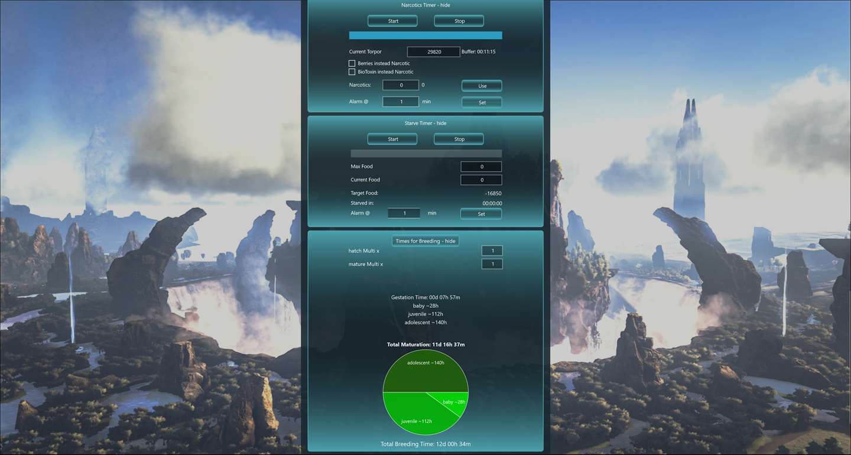Enable Berries instead Narcotic checkbox

(352, 63)
